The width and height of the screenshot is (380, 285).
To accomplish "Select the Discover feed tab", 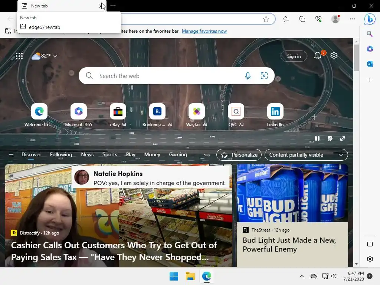I will [31, 155].
